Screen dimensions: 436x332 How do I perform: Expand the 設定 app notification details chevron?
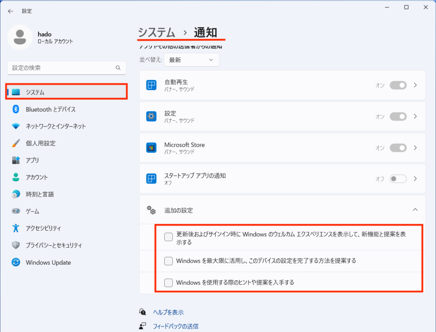(x=416, y=116)
